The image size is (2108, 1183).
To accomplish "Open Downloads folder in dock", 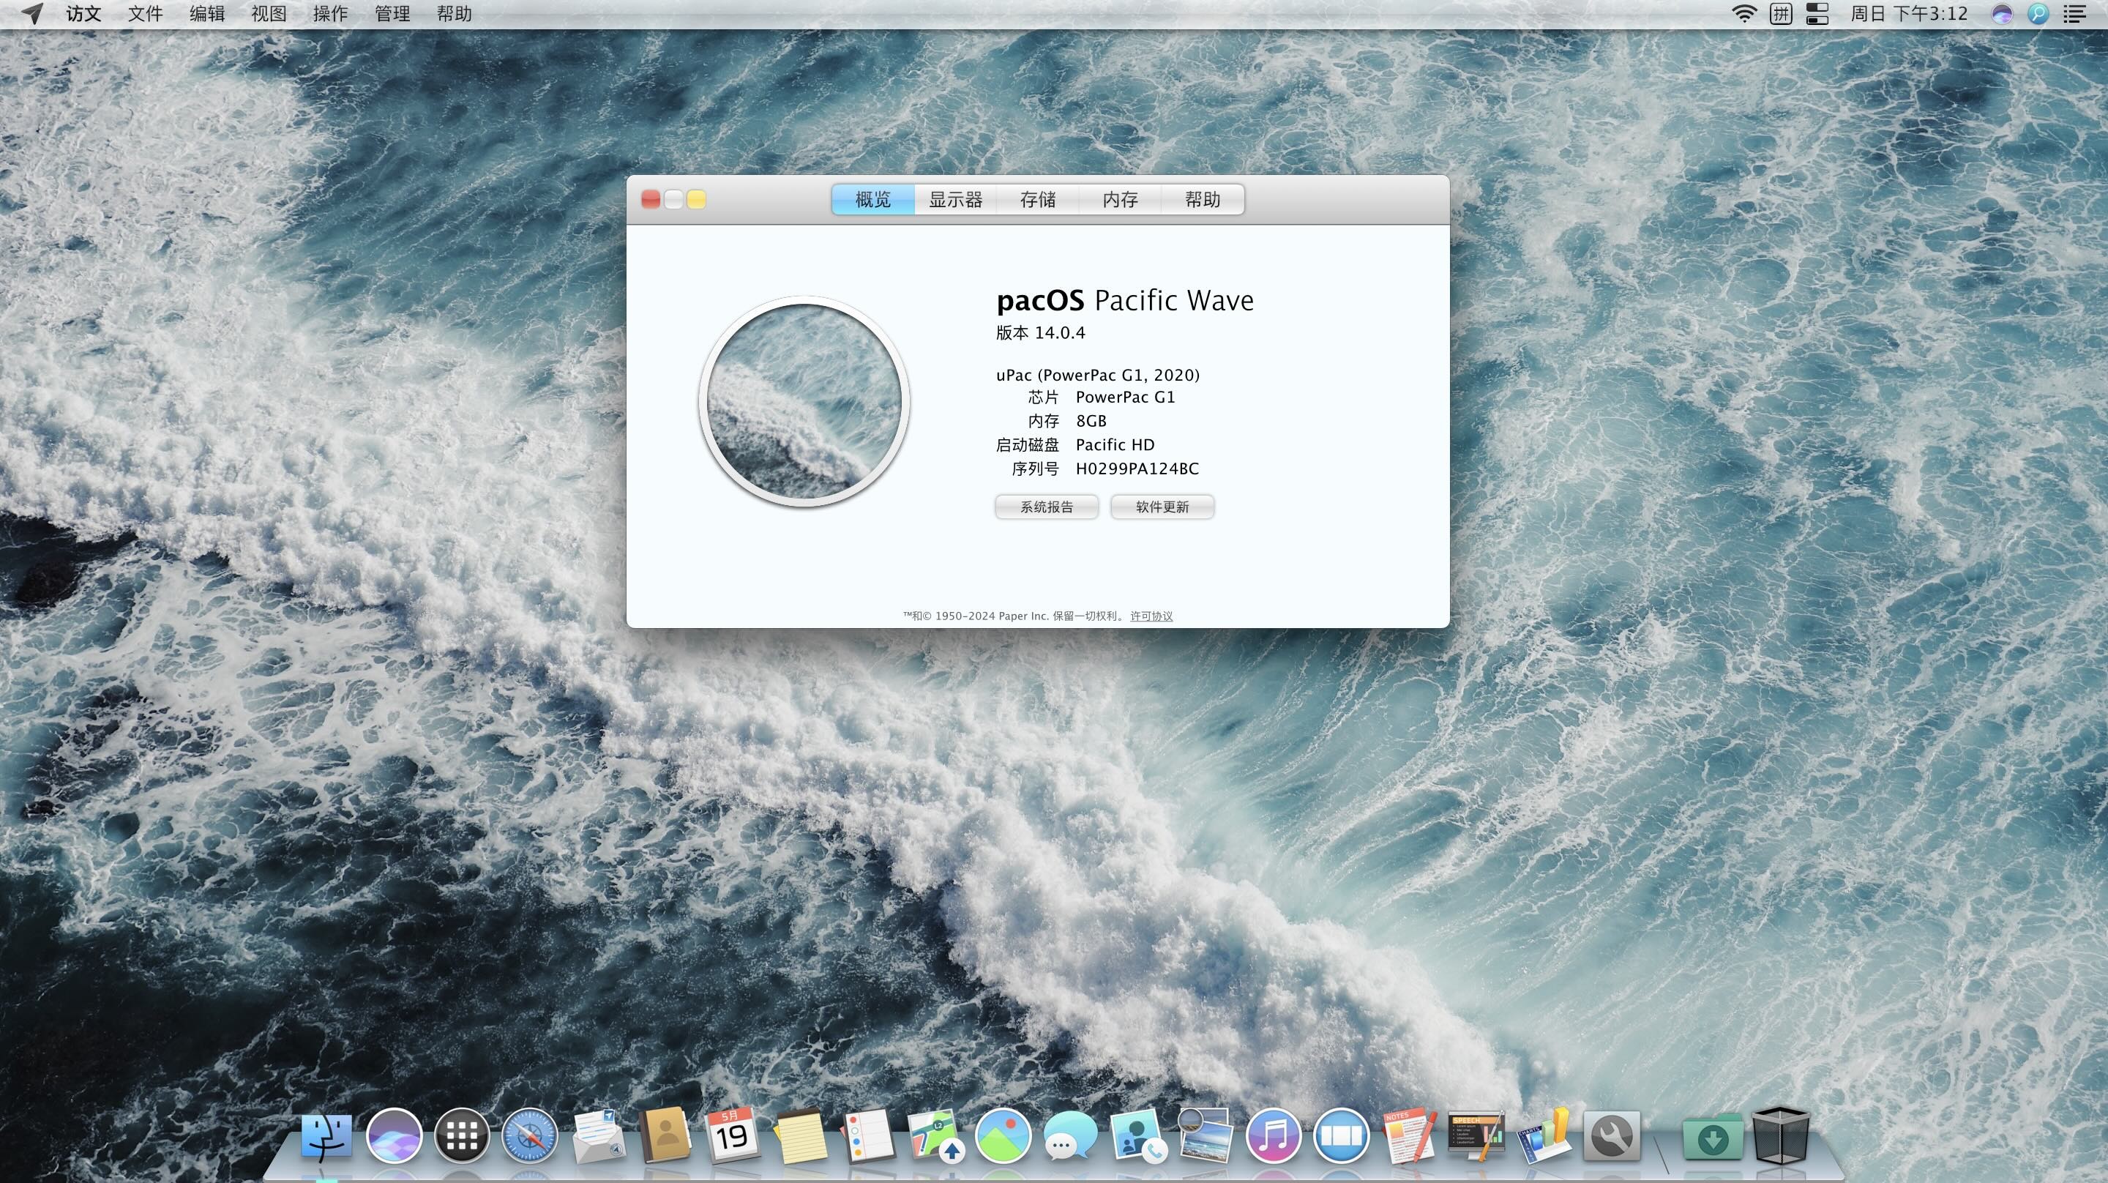I will 1712,1137.
